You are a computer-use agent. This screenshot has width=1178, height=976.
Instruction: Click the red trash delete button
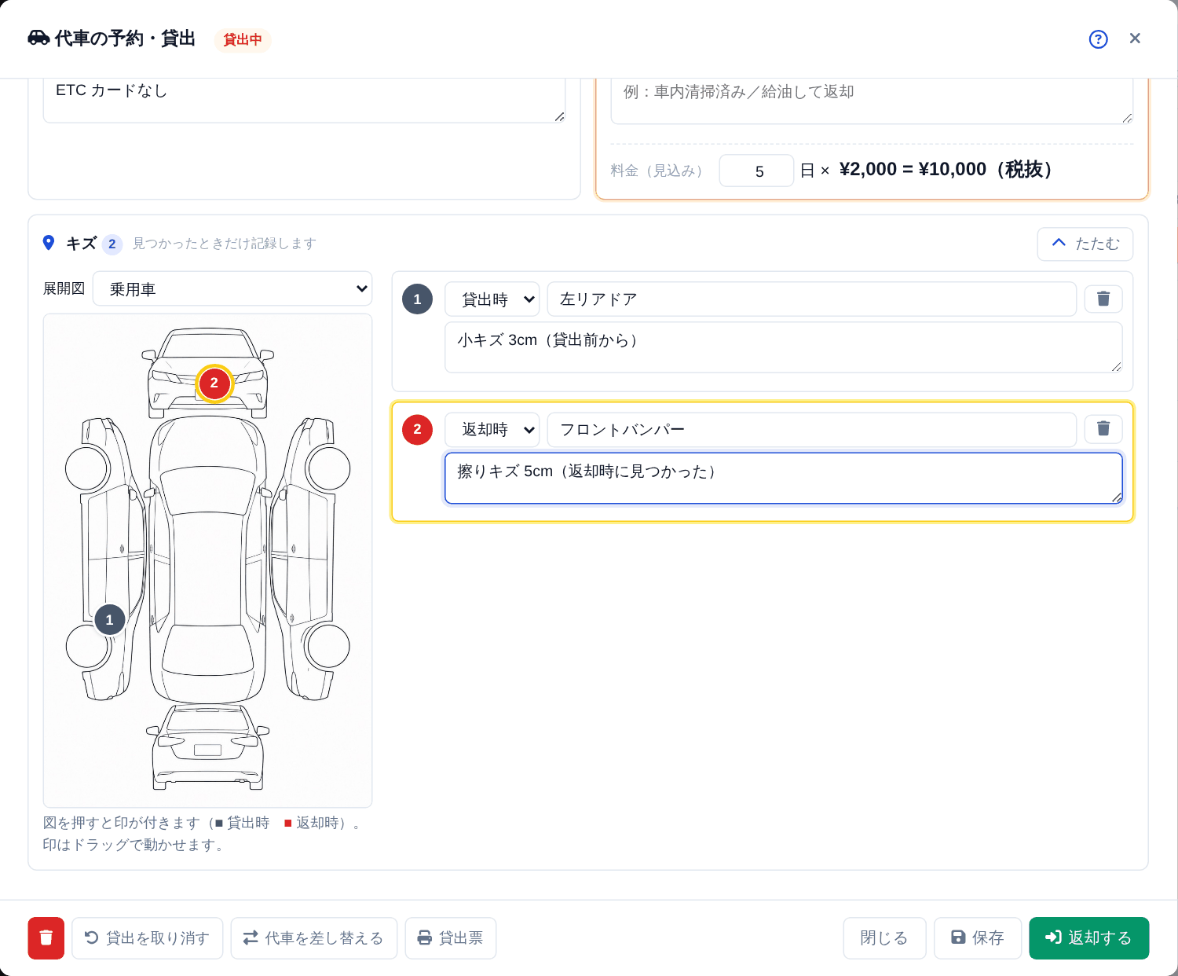46,938
